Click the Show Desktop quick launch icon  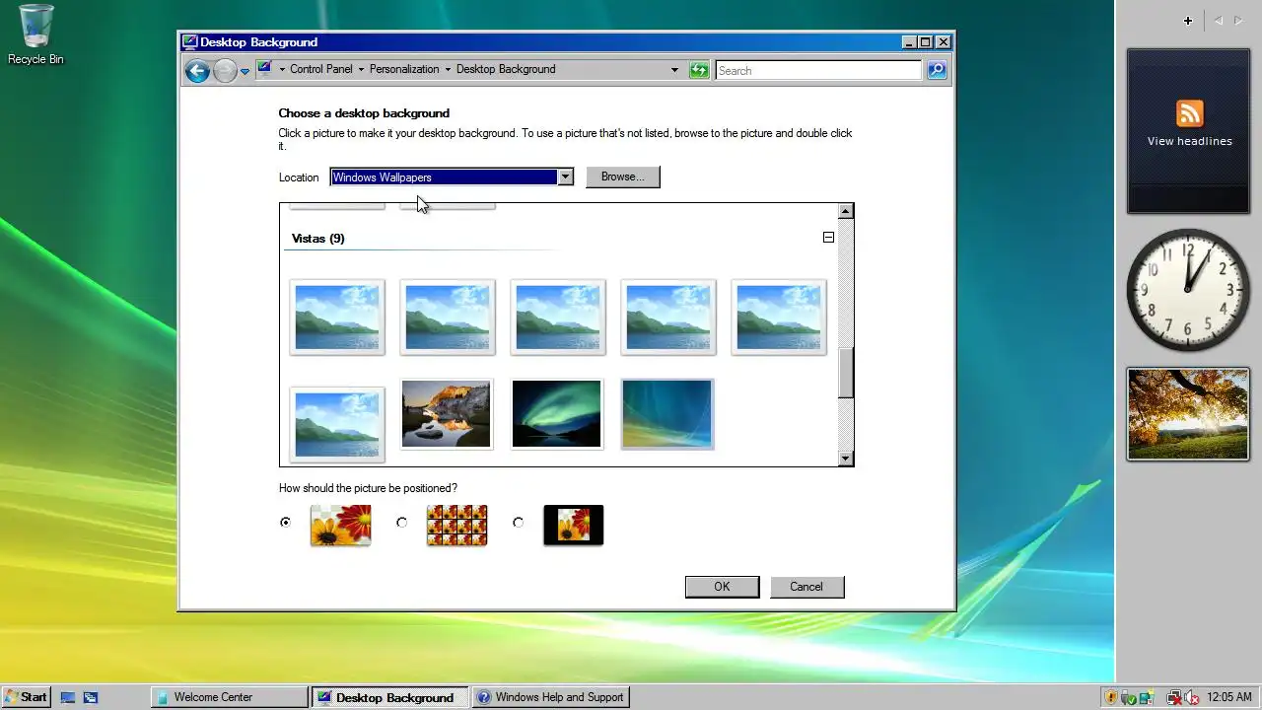68,697
